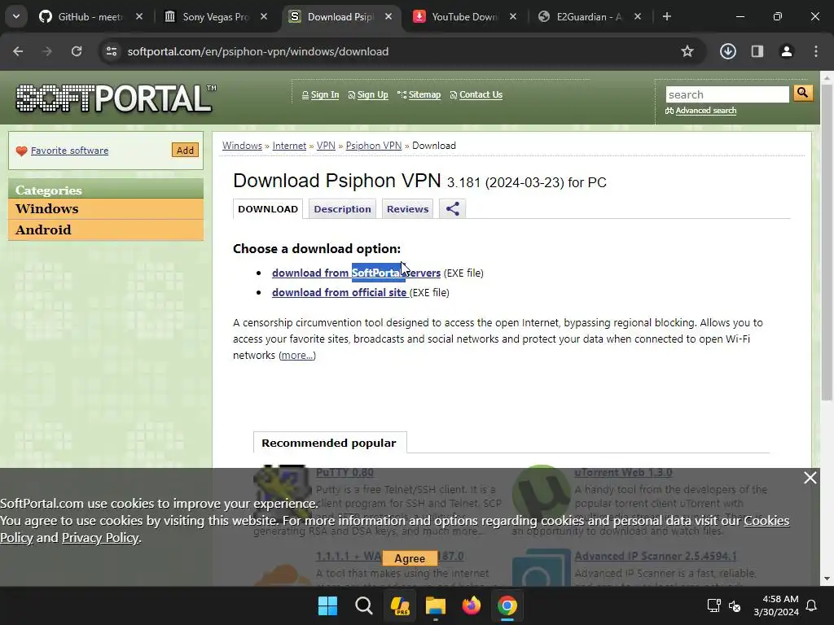
Task: Click the Add favorite button
Action: [x=185, y=151]
